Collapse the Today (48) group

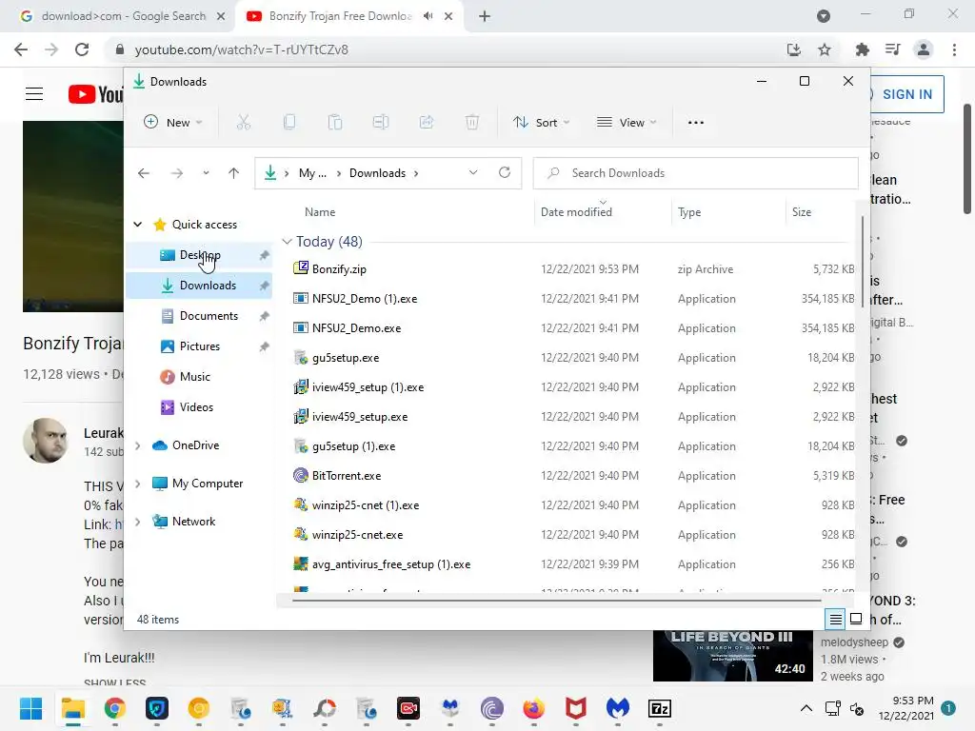pyautogui.click(x=287, y=241)
